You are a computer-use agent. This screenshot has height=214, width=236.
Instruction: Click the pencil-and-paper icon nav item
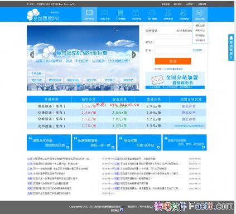[x=184, y=14]
